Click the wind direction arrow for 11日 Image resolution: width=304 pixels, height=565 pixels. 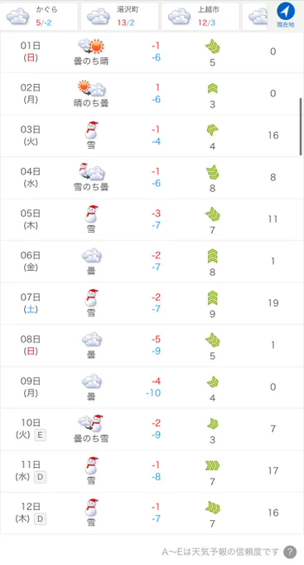point(212,466)
